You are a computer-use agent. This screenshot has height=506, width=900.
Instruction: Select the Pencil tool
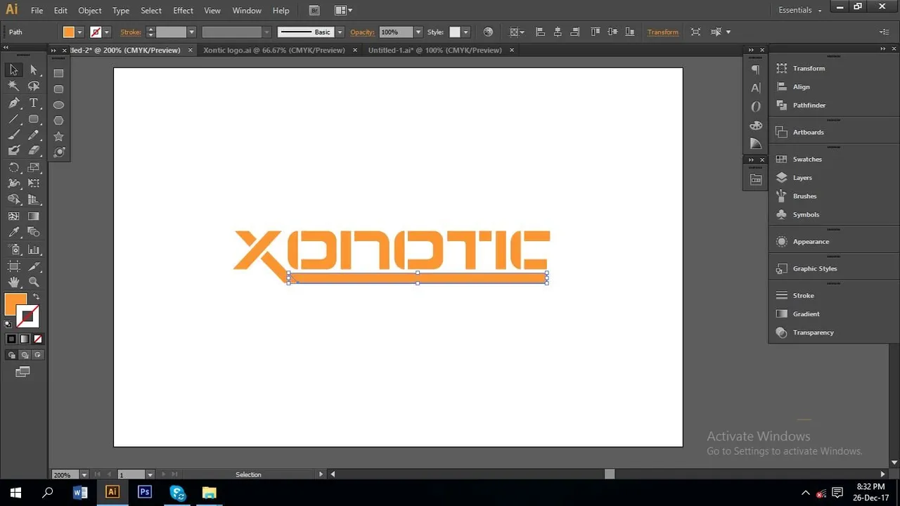pos(33,135)
